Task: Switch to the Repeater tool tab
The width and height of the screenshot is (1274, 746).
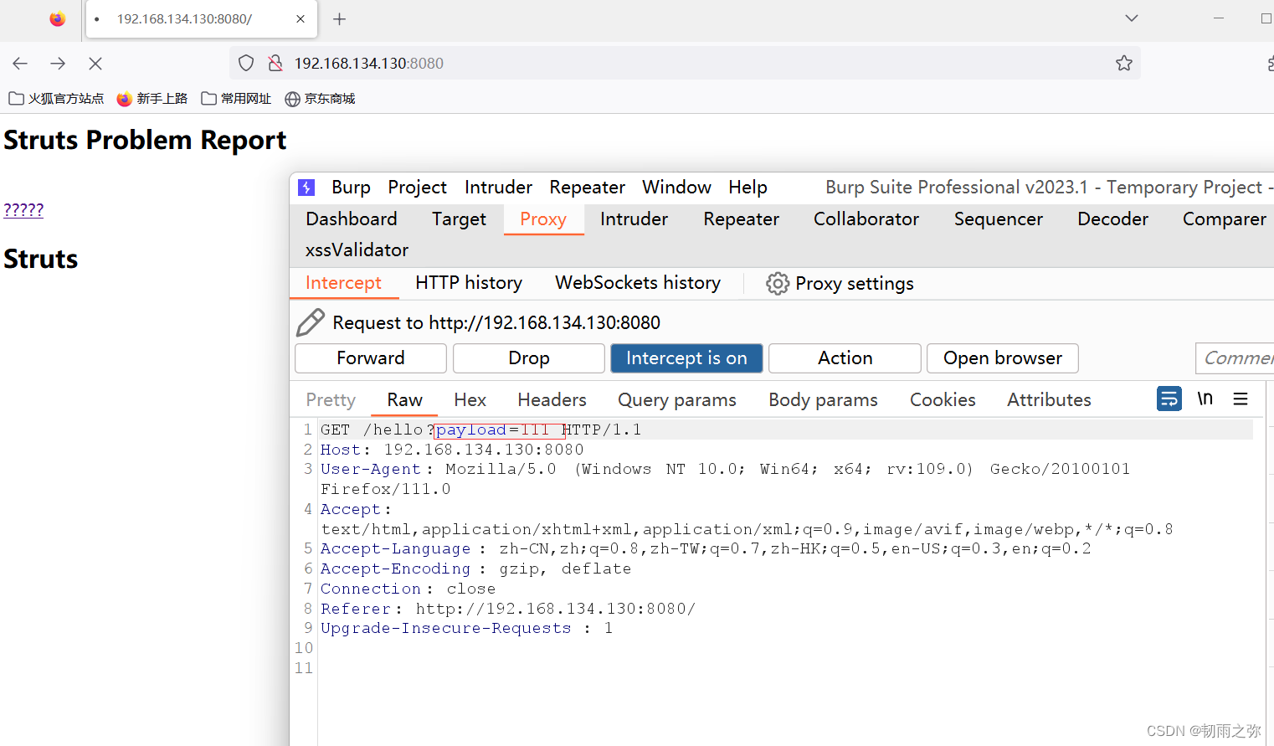Action: click(741, 219)
